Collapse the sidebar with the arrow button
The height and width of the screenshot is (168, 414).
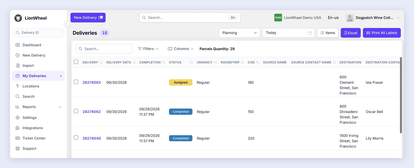coord(67,24)
